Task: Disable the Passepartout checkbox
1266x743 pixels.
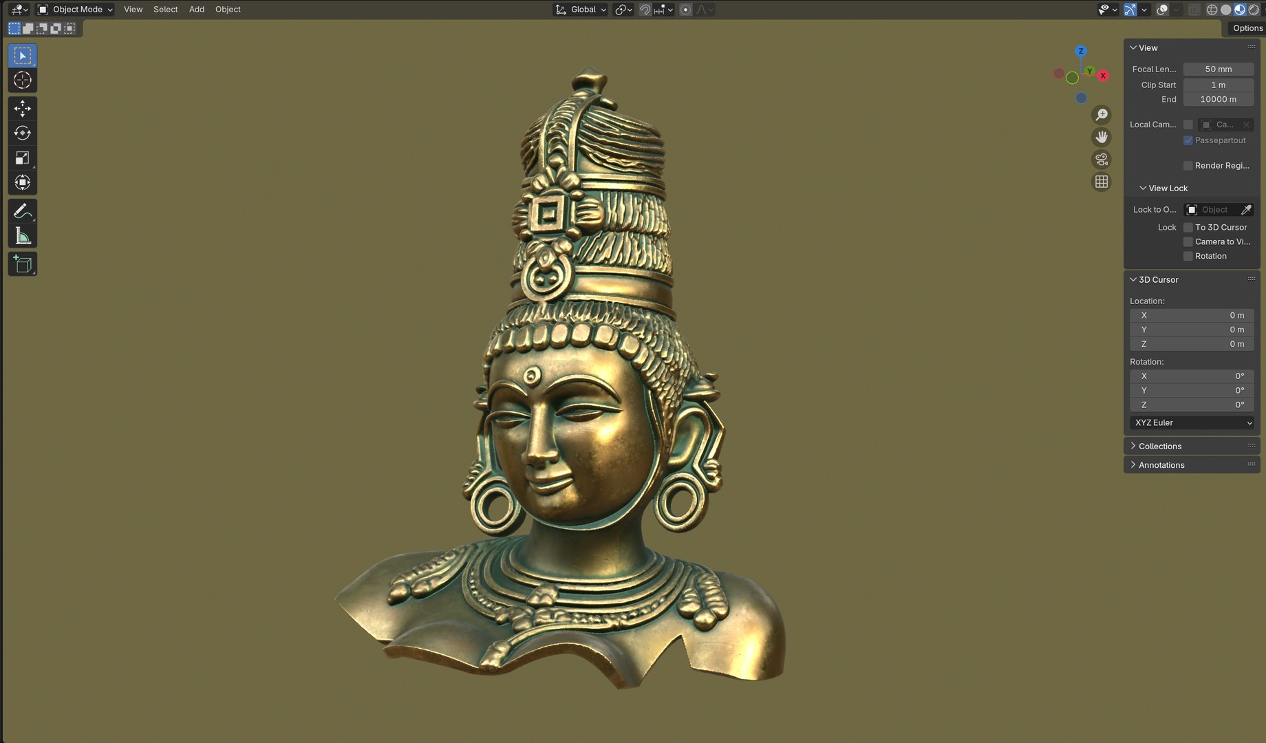Action: click(x=1188, y=140)
